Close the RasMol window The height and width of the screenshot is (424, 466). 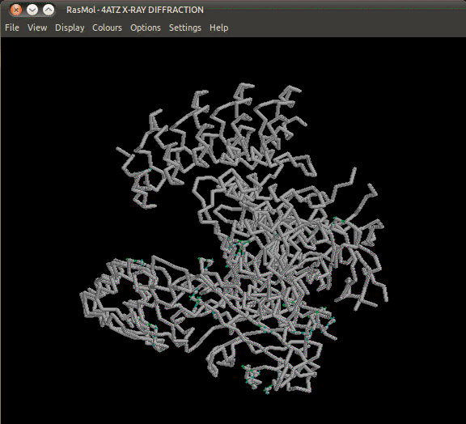[16, 10]
